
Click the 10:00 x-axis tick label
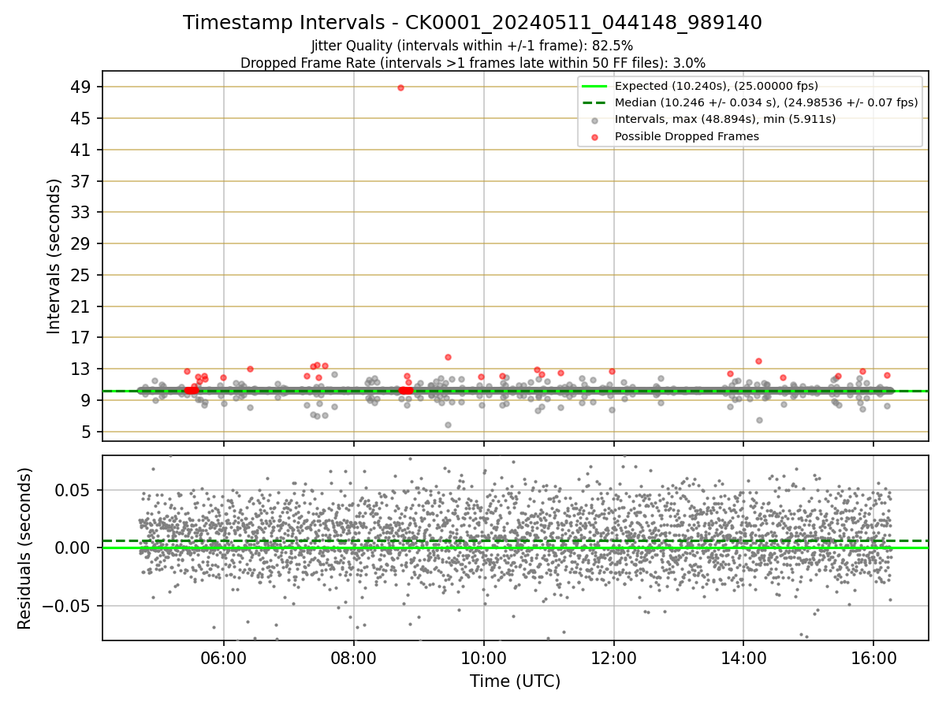click(x=484, y=657)
